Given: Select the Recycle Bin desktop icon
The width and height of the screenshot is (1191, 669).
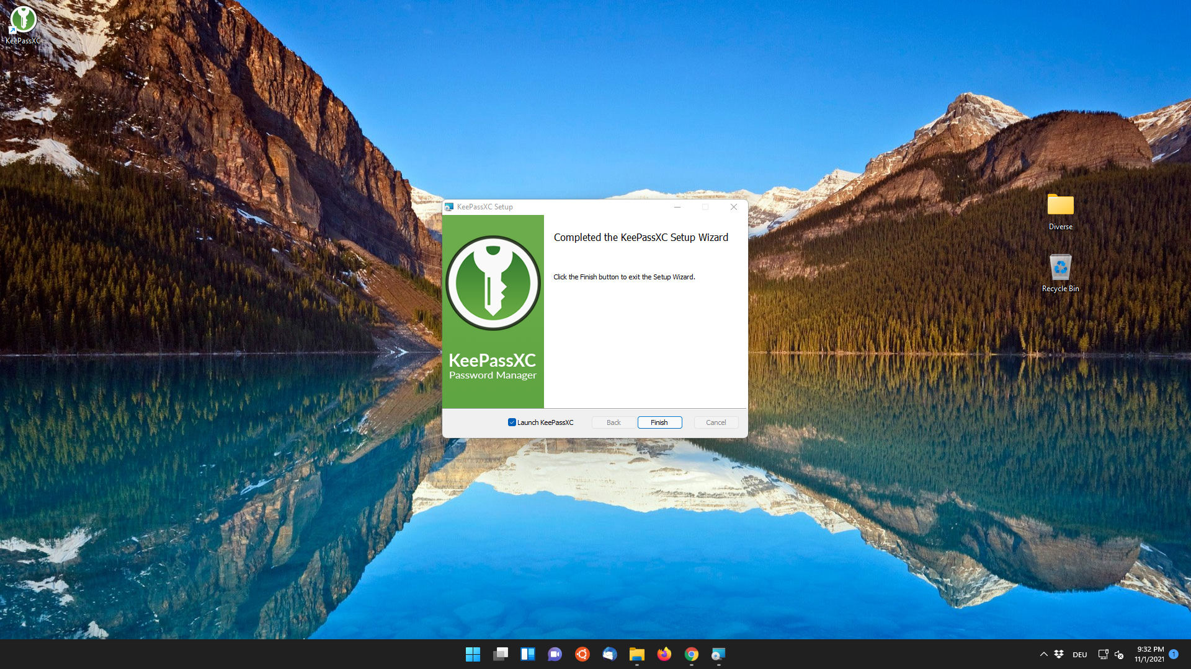Looking at the screenshot, I should pyautogui.click(x=1061, y=273).
